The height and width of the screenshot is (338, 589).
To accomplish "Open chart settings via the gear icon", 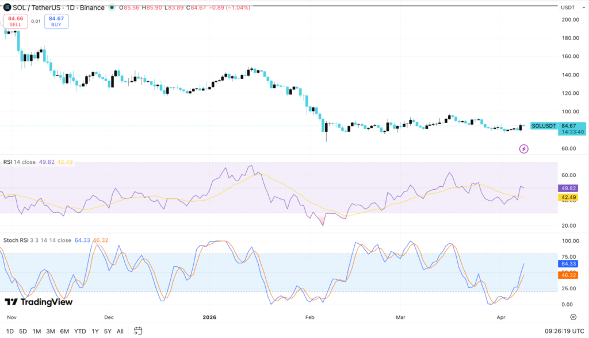I will pos(573,317).
